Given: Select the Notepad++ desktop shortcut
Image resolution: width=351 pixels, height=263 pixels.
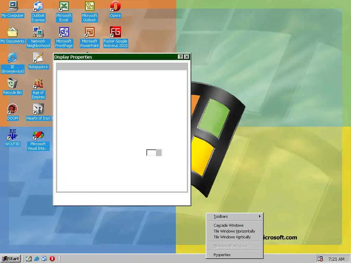Looking at the screenshot, I should (38, 61).
